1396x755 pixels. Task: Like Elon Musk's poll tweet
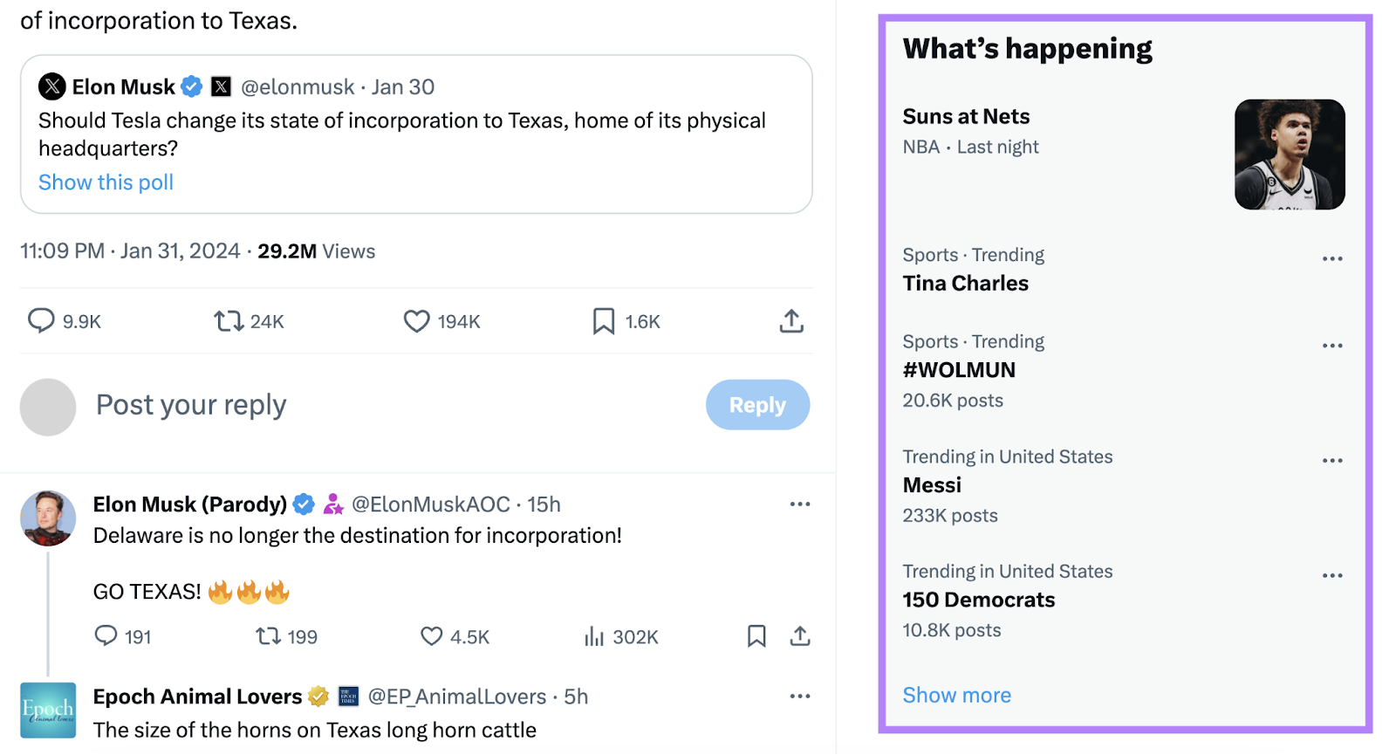point(417,321)
